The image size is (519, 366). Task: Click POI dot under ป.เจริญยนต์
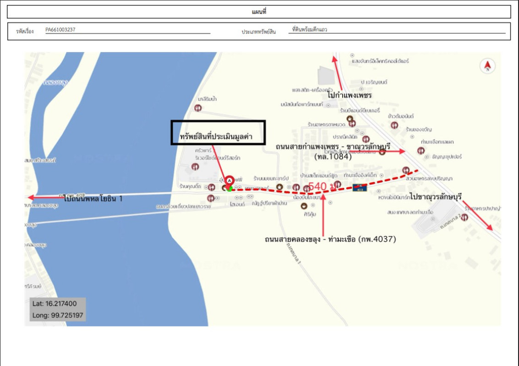(x=361, y=89)
